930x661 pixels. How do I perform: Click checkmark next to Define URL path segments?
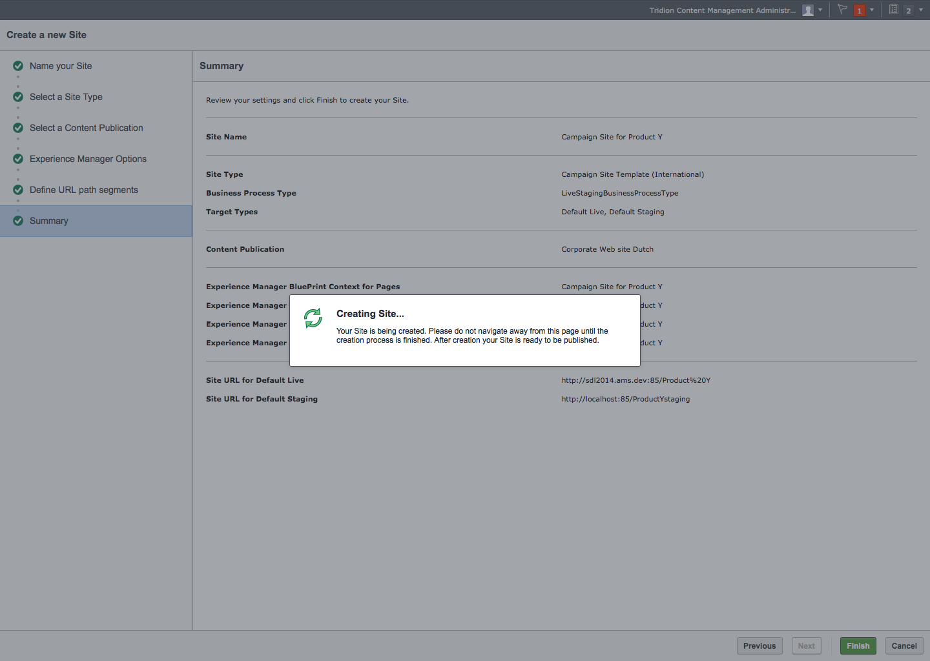click(x=18, y=190)
